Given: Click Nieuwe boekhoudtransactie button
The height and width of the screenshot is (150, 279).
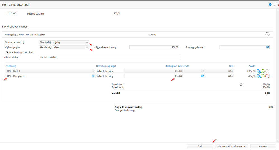Looking at the screenshot, I should click(231, 146).
